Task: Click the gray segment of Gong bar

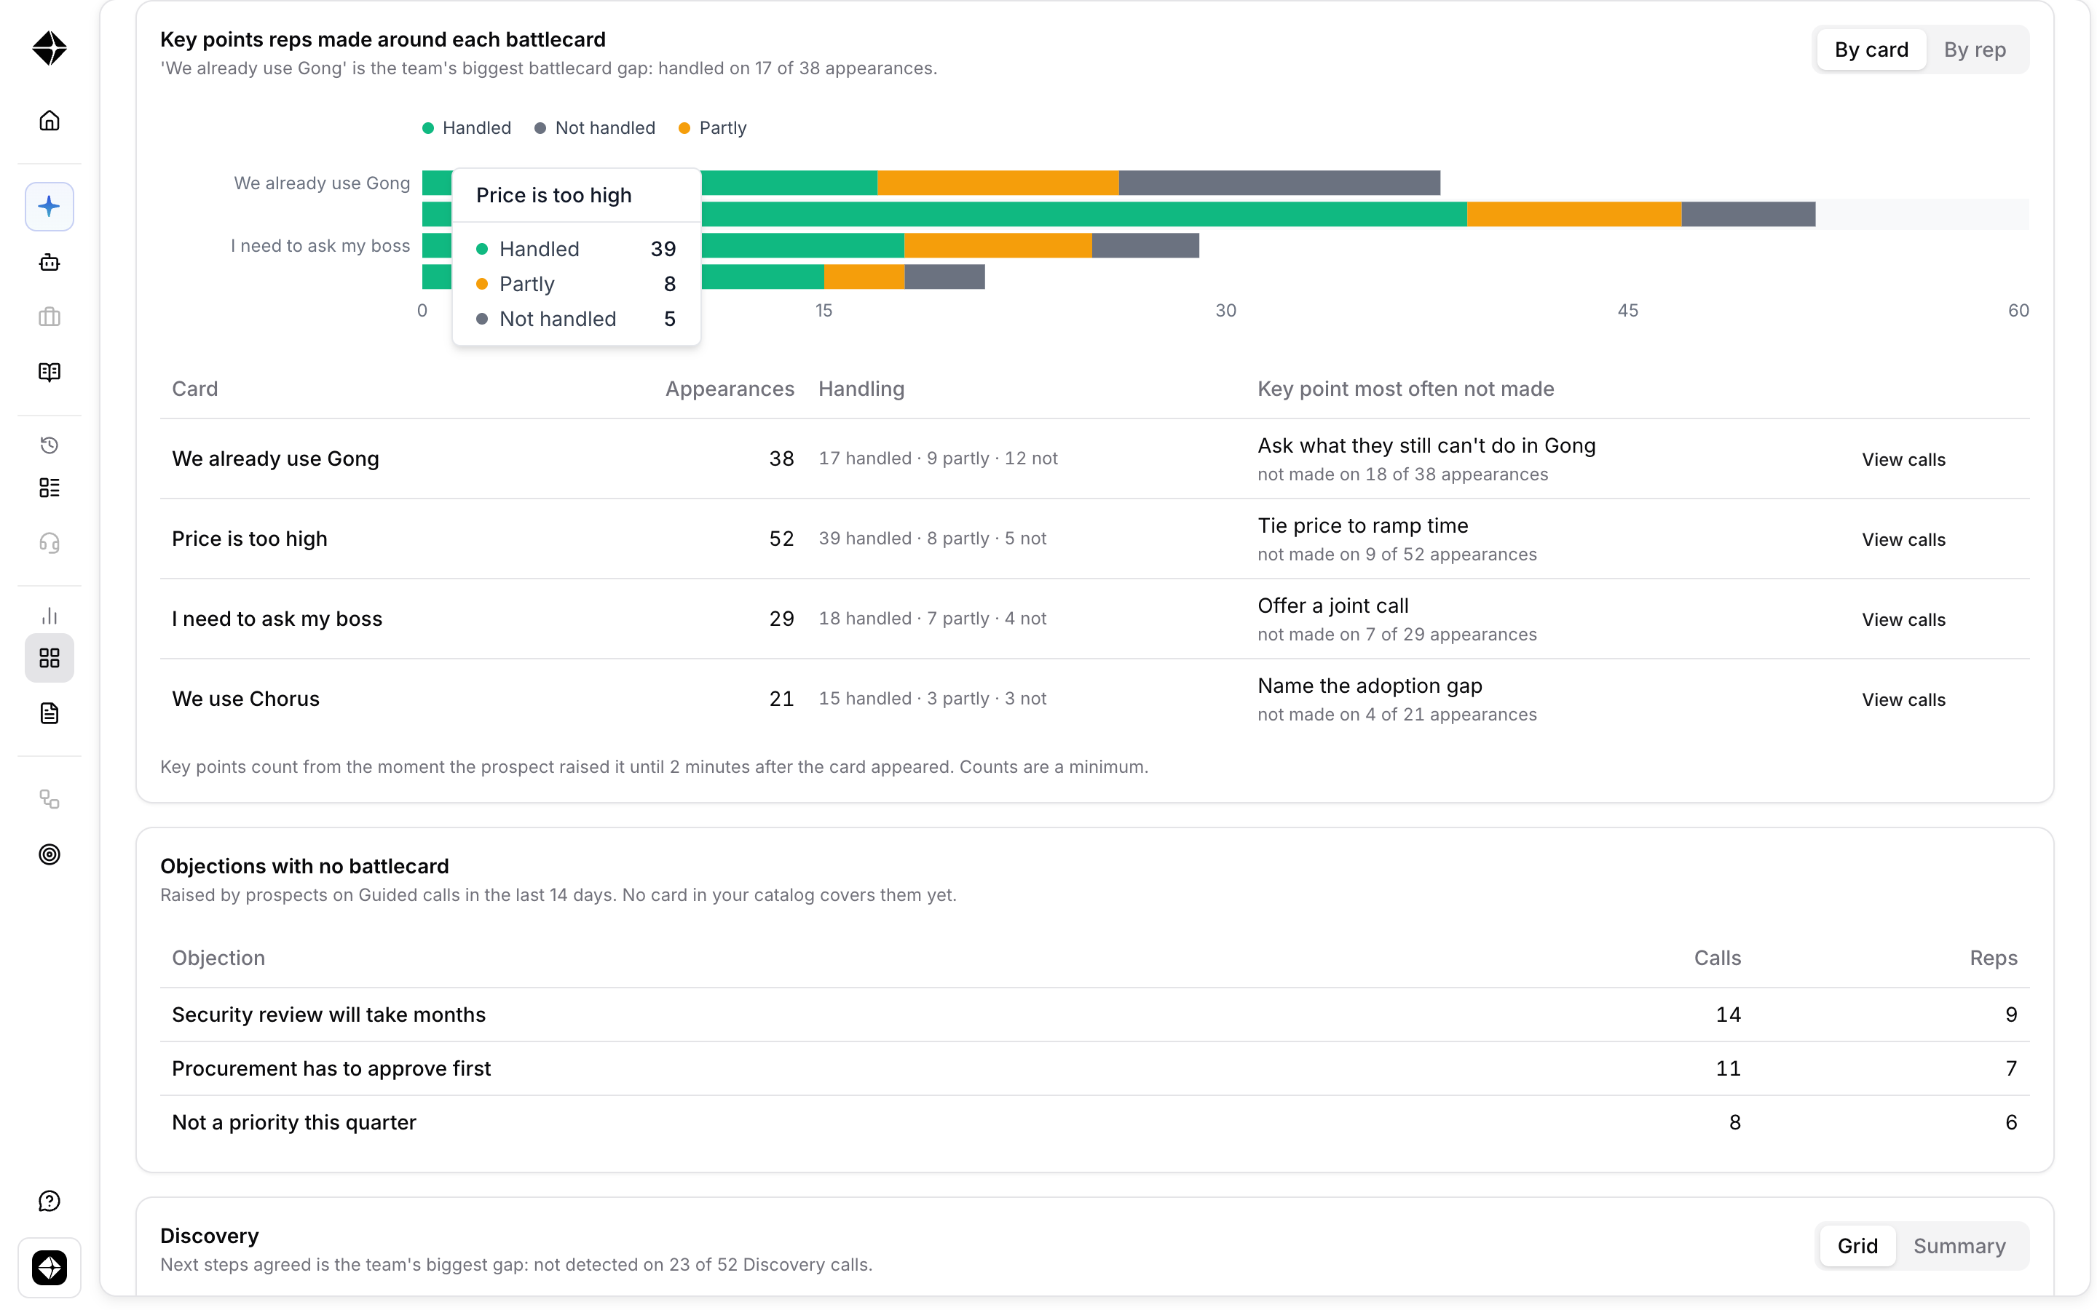Action: pyautogui.click(x=1279, y=183)
